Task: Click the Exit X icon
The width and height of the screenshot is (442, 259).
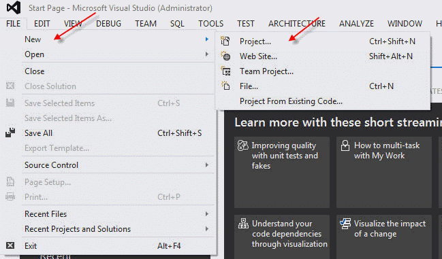Action: pyautogui.click(x=10, y=245)
